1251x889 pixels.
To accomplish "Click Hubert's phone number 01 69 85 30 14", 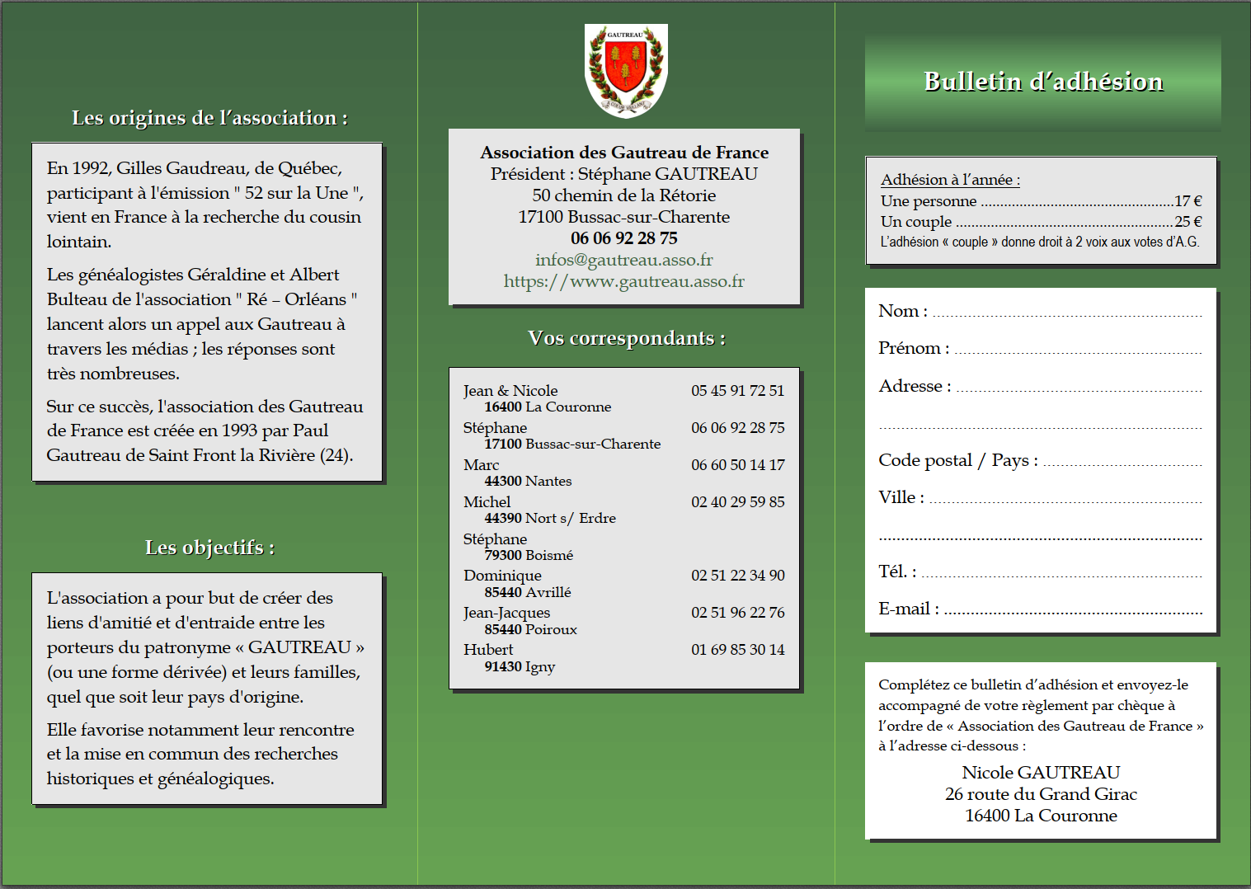I will pos(737,650).
